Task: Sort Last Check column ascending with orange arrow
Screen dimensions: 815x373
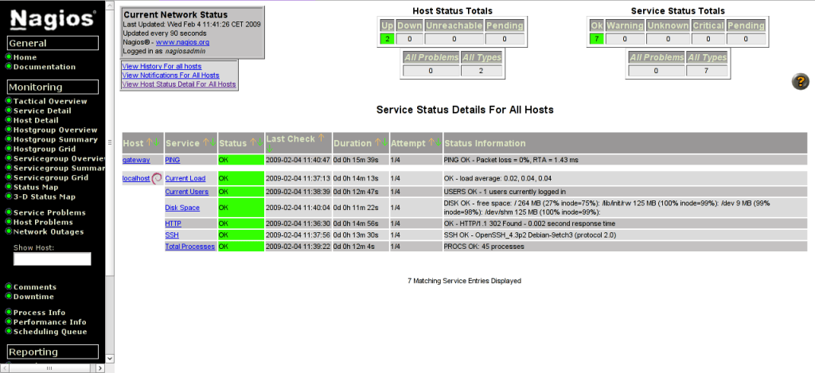Action: (321, 138)
